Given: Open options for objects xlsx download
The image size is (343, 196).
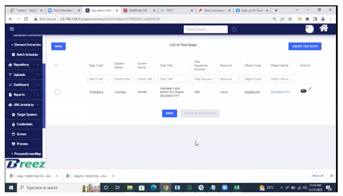Looking at the screenshot, I should [113, 176].
